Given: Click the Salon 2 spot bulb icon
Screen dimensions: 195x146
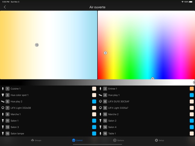Looking at the screenshot, I should coord(100,121).
